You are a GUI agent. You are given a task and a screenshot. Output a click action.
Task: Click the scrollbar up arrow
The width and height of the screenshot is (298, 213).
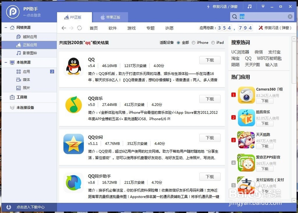[x=294, y=39]
